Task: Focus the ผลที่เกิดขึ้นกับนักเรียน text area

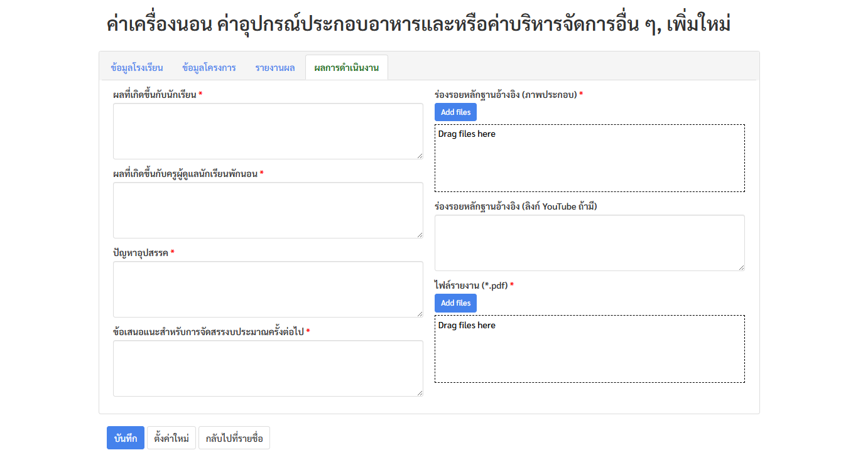Action: [268, 131]
